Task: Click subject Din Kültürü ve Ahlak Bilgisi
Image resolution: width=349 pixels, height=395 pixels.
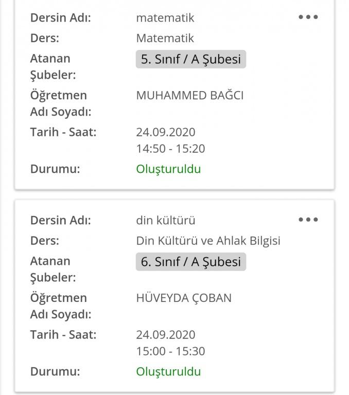Action: [208, 241]
